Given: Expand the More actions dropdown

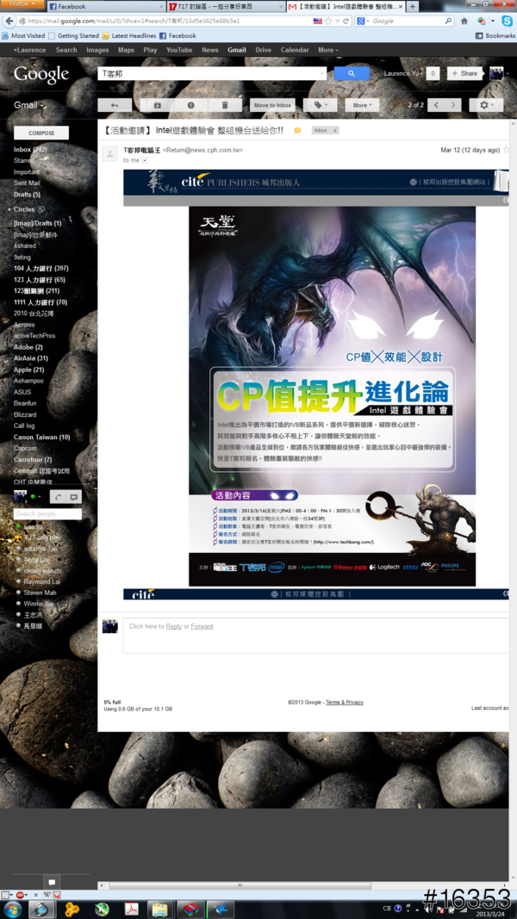Looking at the screenshot, I should (x=361, y=105).
